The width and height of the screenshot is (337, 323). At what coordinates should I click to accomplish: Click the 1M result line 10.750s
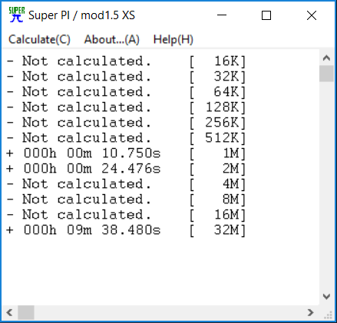point(126,153)
